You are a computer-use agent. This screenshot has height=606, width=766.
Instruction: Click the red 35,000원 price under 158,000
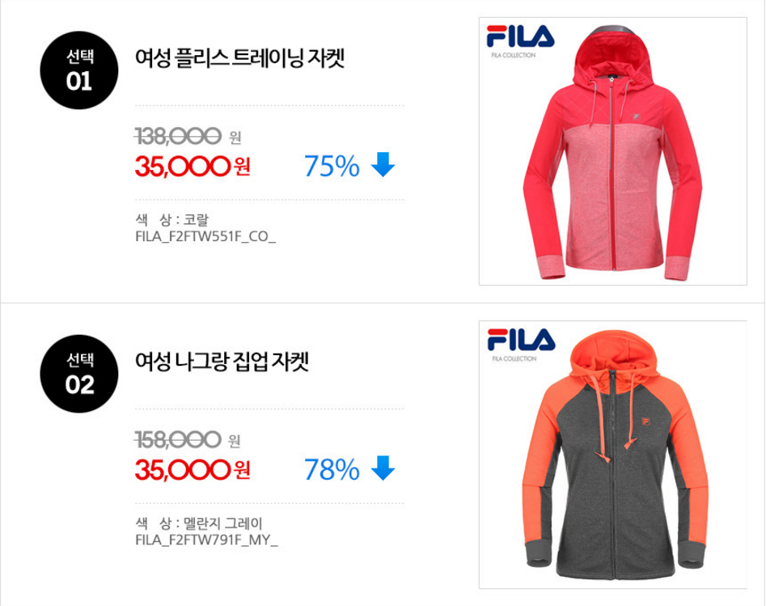pos(193,469)
